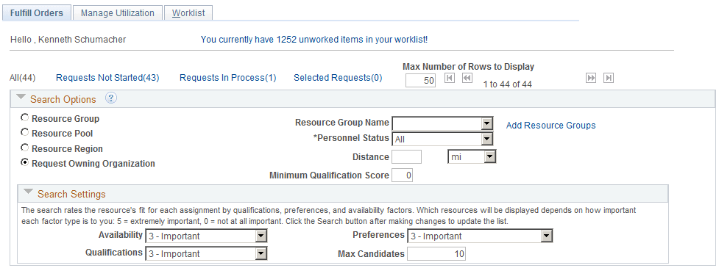Click the Add Resource Groups link

pos(550,126)
